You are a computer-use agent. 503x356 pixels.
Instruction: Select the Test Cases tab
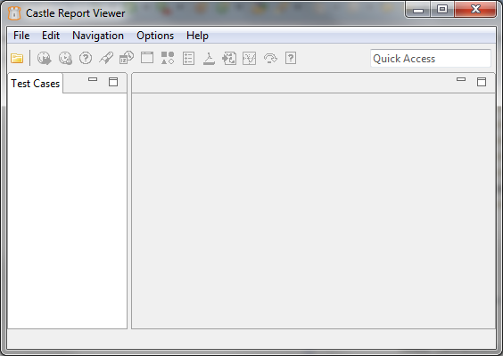coord(36,84)
